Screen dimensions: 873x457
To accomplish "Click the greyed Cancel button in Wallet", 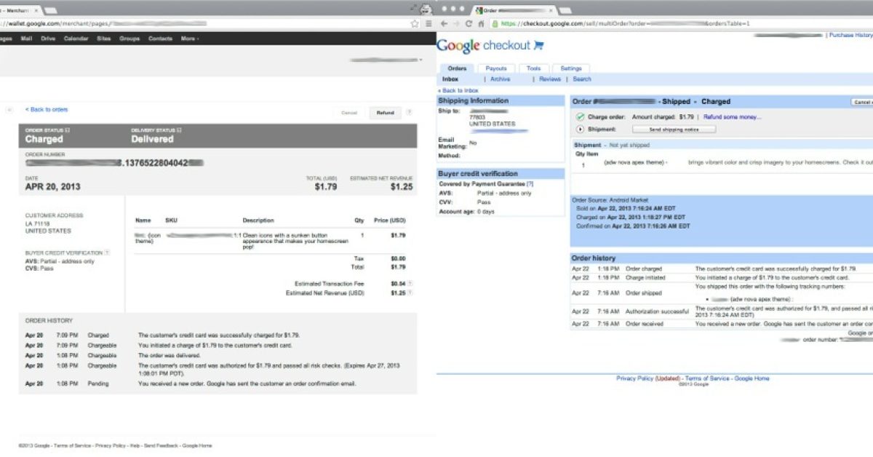I will 350,113.
